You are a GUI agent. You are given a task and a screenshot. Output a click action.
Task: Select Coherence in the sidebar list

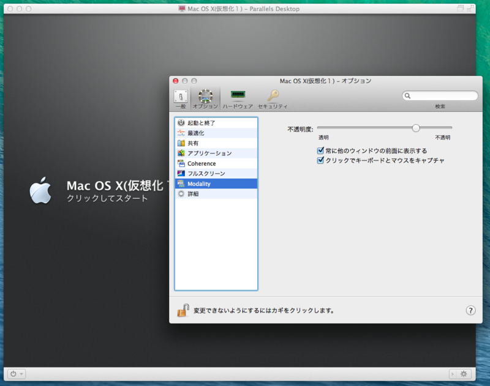point(216,163)
